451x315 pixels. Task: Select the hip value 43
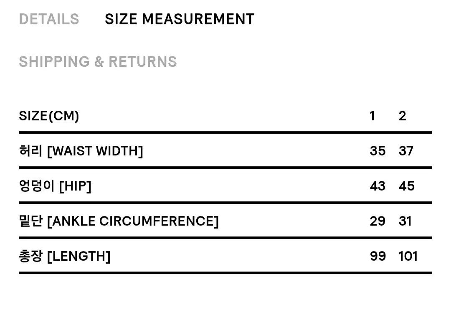[378, 186]
